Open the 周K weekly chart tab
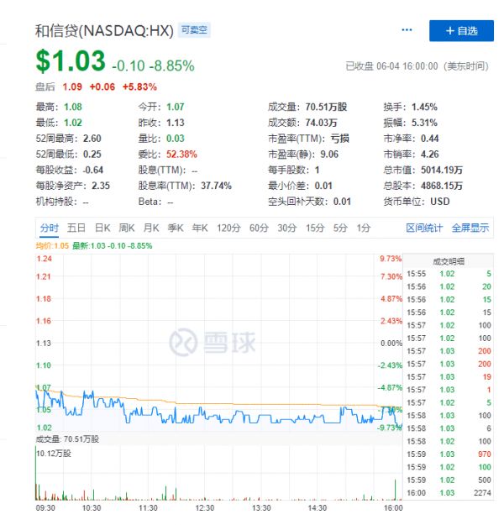 pos(127,228)
